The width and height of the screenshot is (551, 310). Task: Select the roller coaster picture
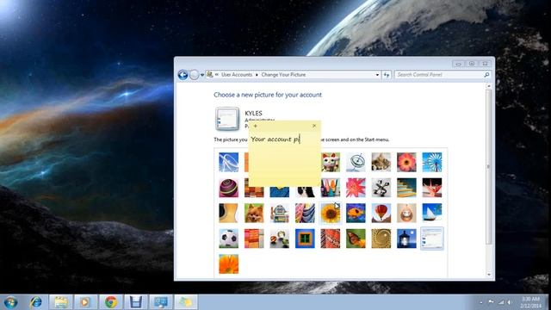click(x=228, y=162)
